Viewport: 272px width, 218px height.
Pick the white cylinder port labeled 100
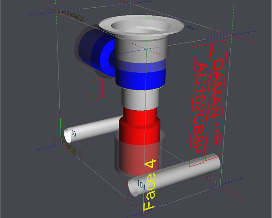[x=93, y=129]
